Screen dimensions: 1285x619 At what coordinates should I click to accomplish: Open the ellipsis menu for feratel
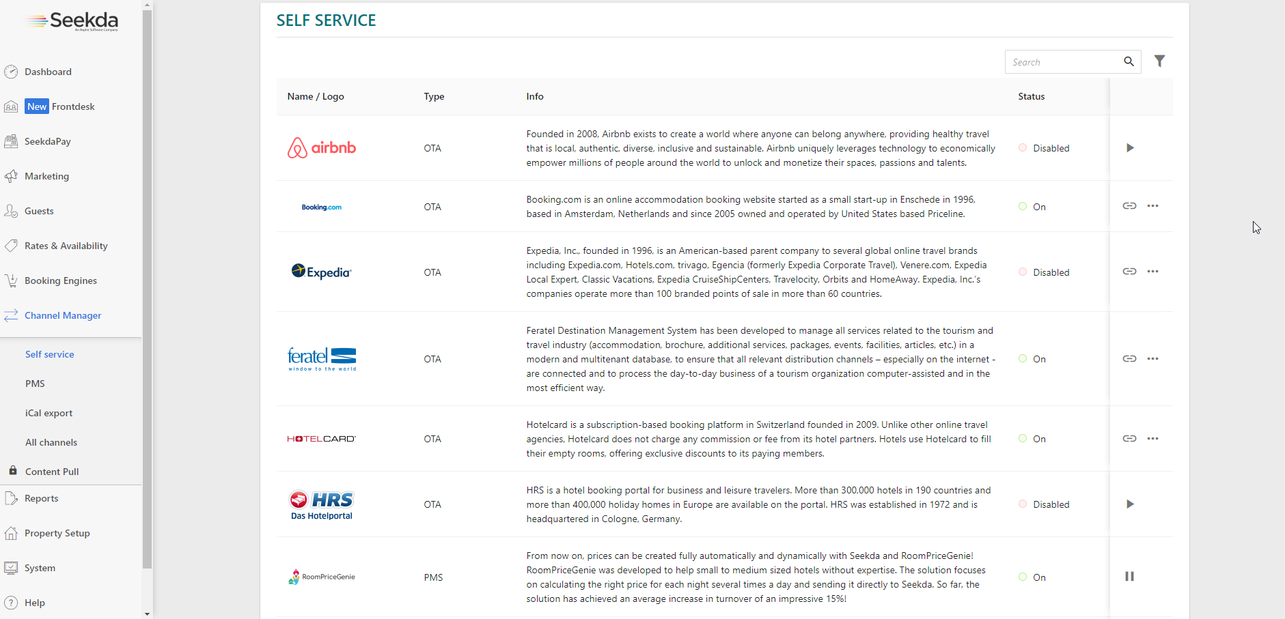pos(1154,358)
